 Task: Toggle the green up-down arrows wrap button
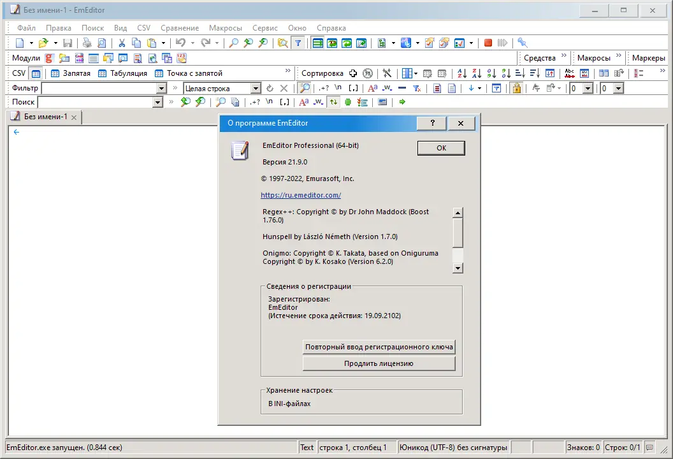(333, 102)
